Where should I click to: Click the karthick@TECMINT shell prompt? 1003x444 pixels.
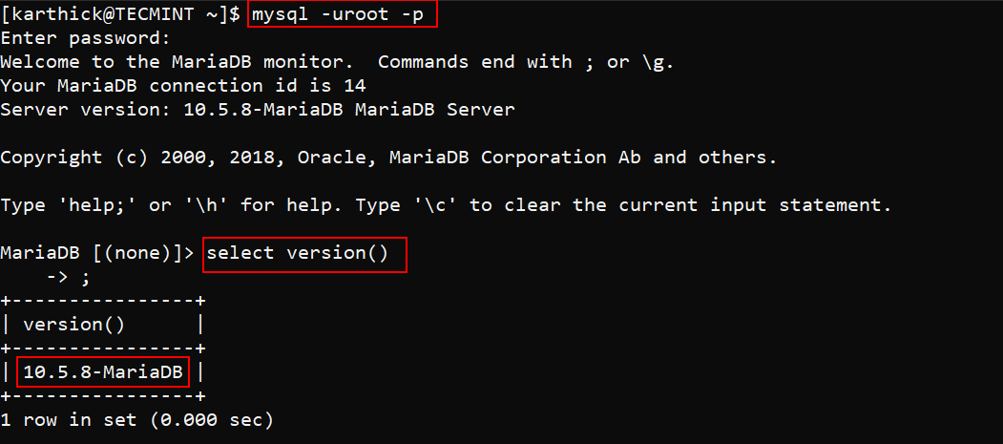point(113,15)
